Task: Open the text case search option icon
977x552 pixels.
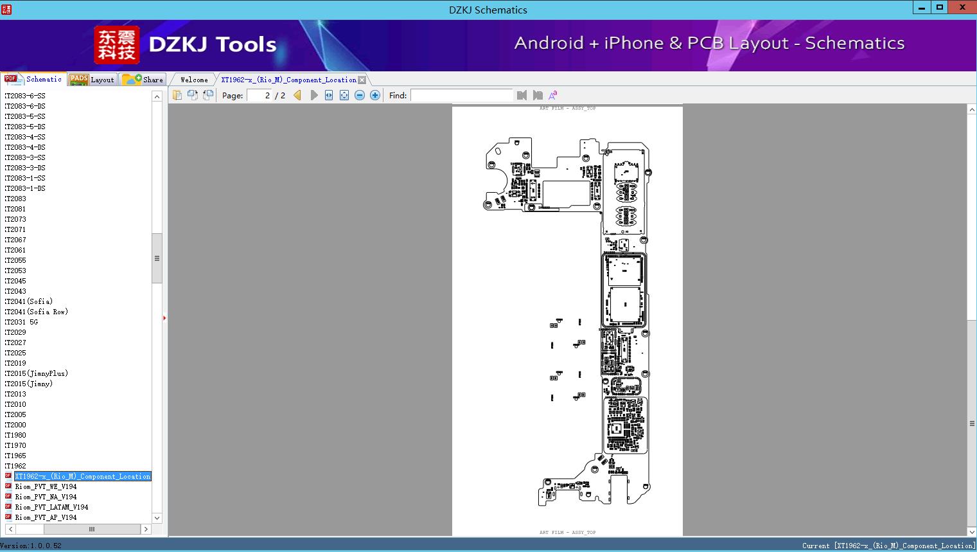Action: 552,95
